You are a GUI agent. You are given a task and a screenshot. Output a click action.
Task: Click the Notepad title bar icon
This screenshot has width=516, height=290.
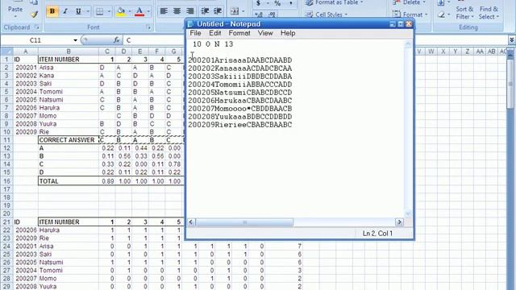(190, 24)
